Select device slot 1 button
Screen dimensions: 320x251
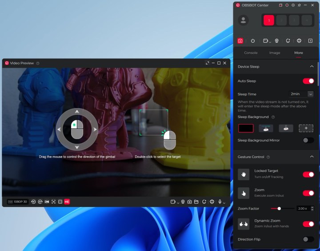tap(268, 20)
